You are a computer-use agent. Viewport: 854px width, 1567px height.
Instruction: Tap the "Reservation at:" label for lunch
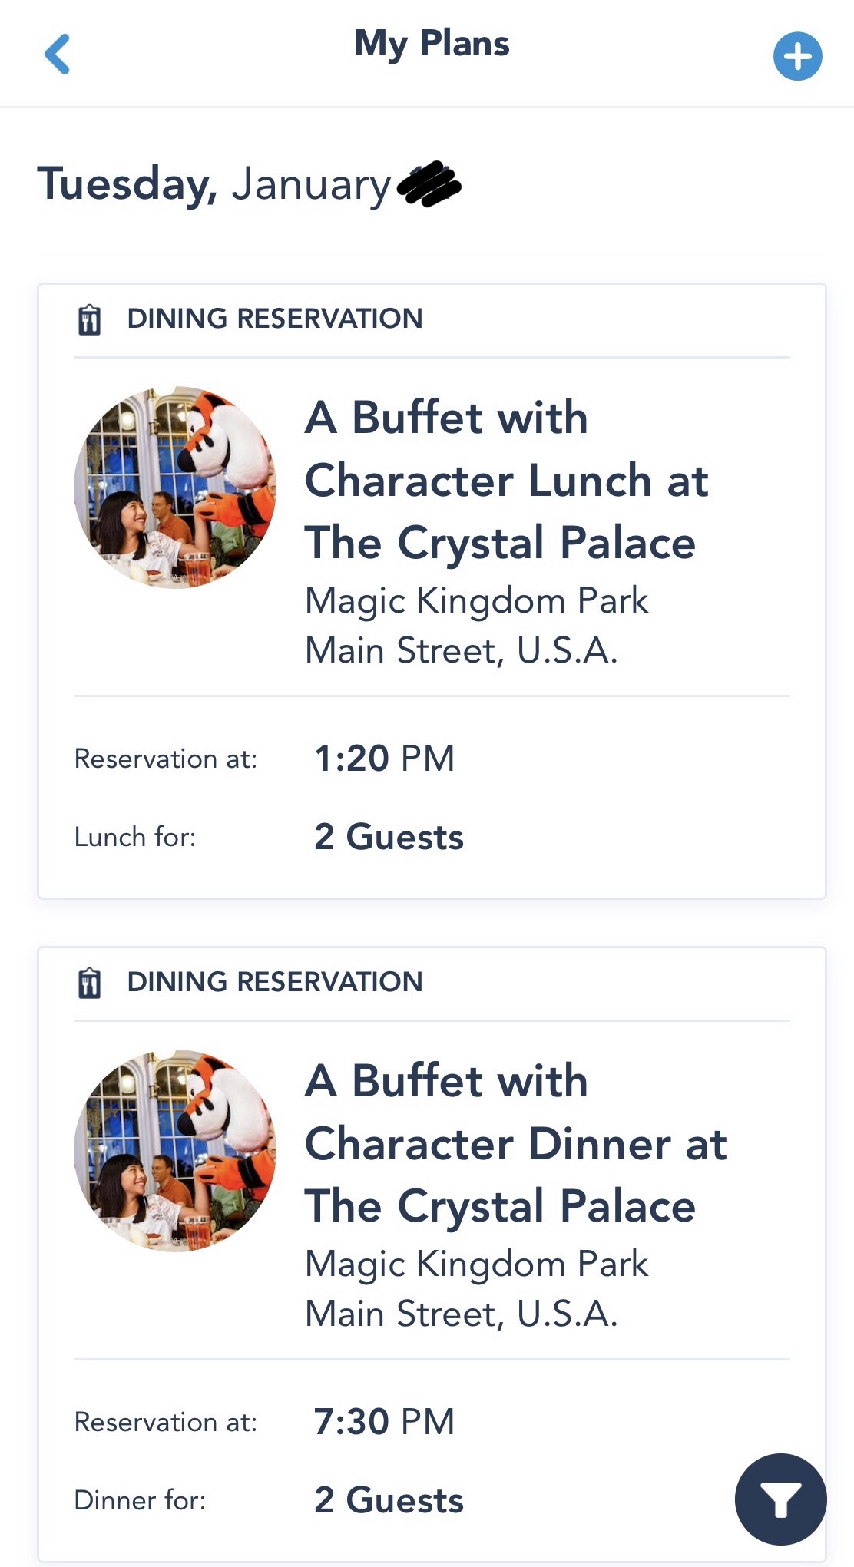click(x=165, y=759)
